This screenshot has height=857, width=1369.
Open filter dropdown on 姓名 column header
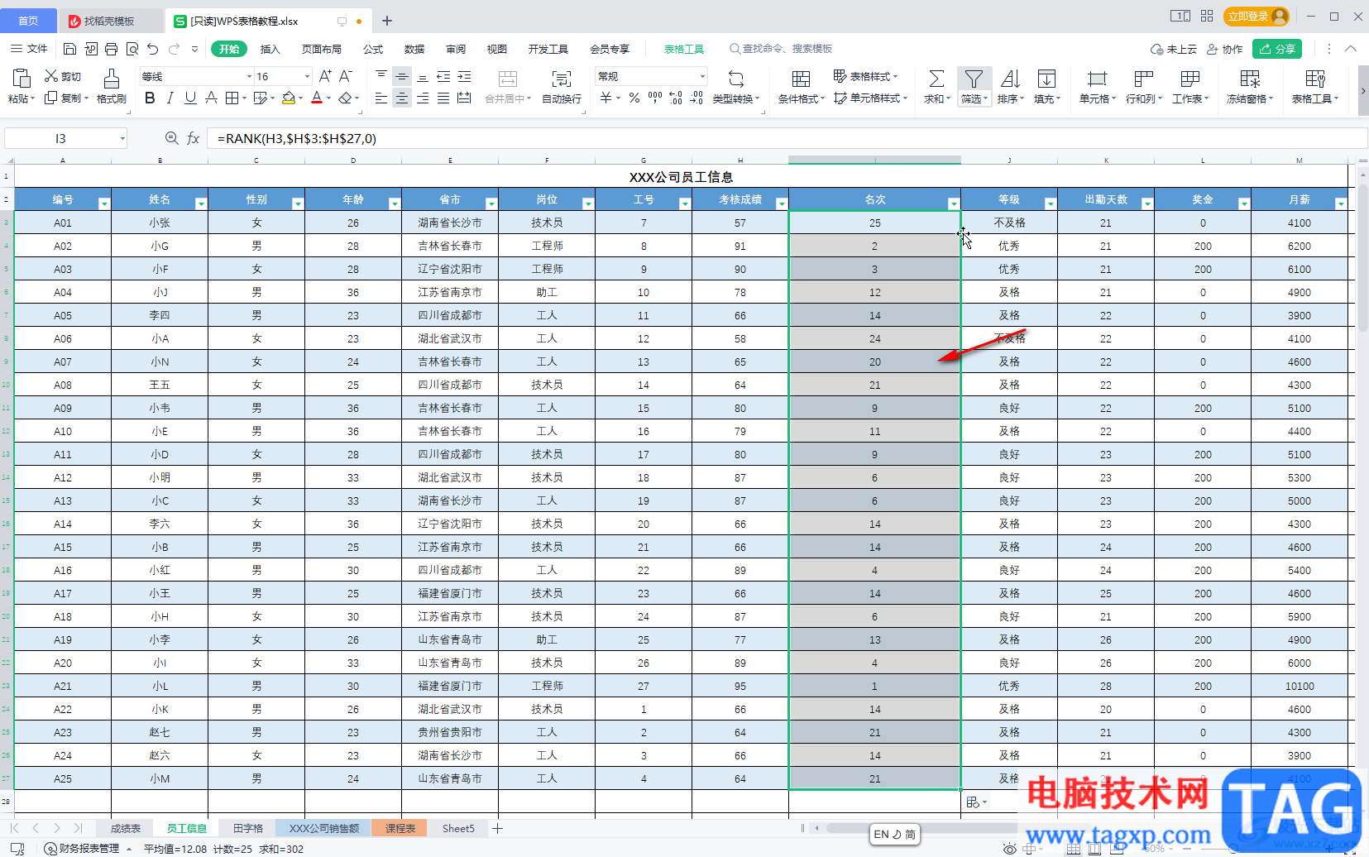200,203
